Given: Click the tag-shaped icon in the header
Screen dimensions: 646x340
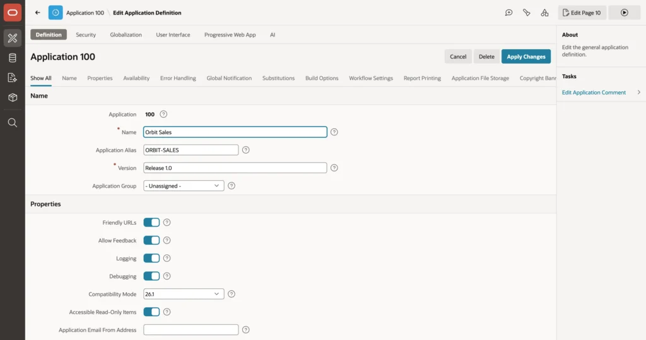Looking at the screenshot, I should pyautogui.click(x=527, y=13).
